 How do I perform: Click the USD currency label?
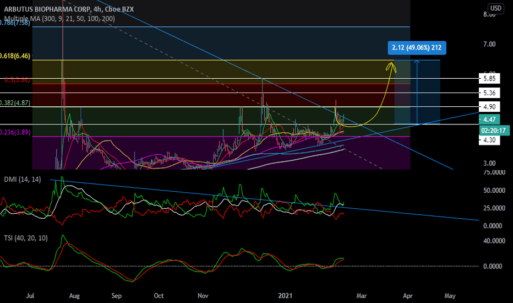[495, 8]
